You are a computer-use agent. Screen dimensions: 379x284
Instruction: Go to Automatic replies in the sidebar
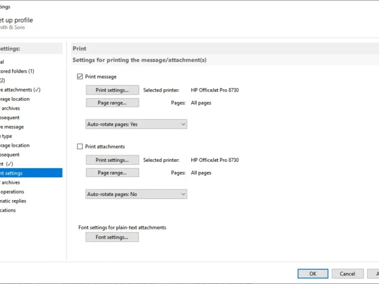coord(14,201)
